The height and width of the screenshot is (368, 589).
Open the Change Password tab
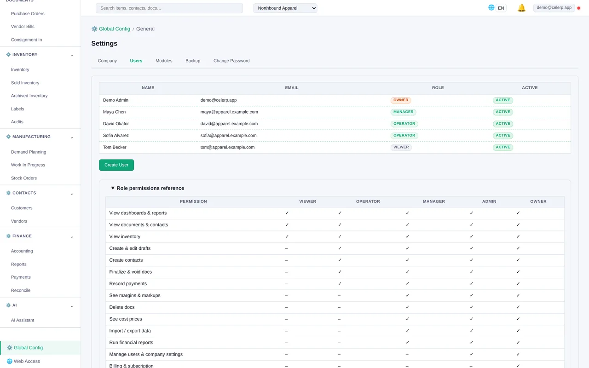click(x=231, y=61)
